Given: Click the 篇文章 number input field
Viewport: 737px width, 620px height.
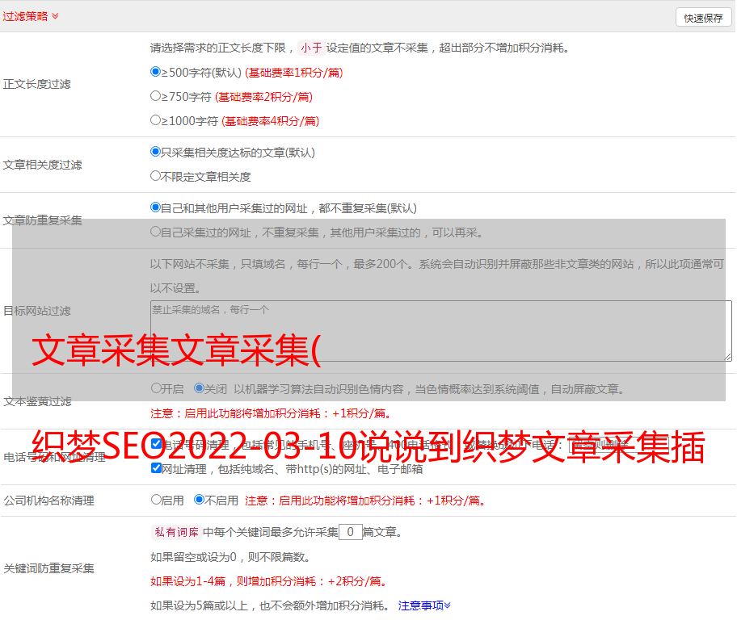Looking at the screenshot, I should pyautogui.click(x=350, y=532).
